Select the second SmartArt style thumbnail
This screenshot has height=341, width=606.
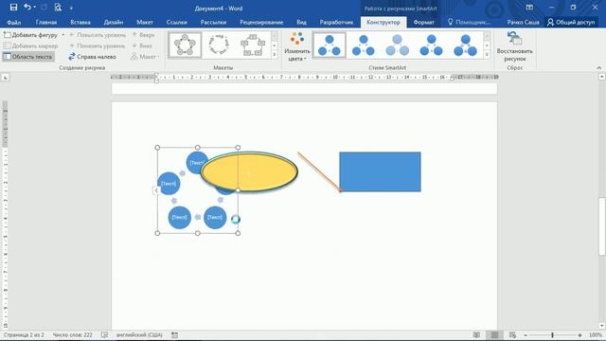pos(364,45)
